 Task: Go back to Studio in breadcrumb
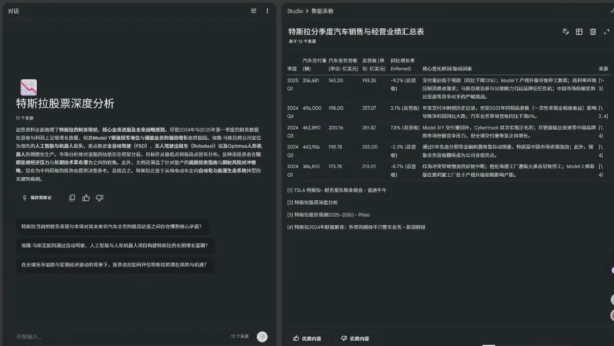(295, 11)
